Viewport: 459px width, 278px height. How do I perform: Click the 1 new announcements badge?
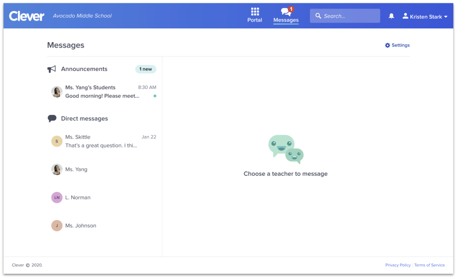point(145,69)
